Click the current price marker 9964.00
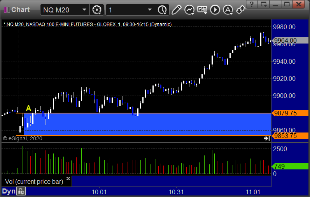The height and width of the screenshot is (197, 310). 290,40
